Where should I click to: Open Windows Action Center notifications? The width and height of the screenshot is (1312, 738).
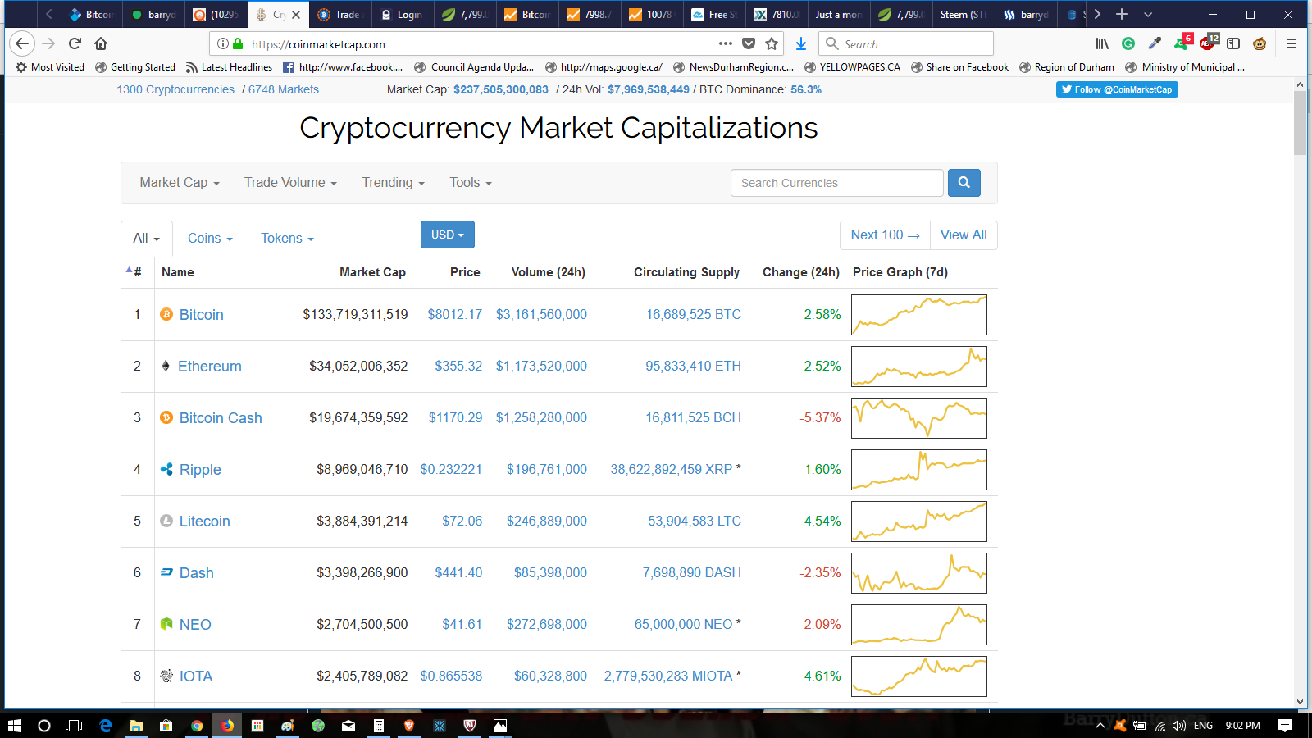1285,726
